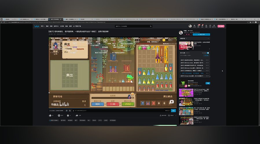Open the danmaku list options dots
Screen dimensions: 260x144
pos(187,38)
